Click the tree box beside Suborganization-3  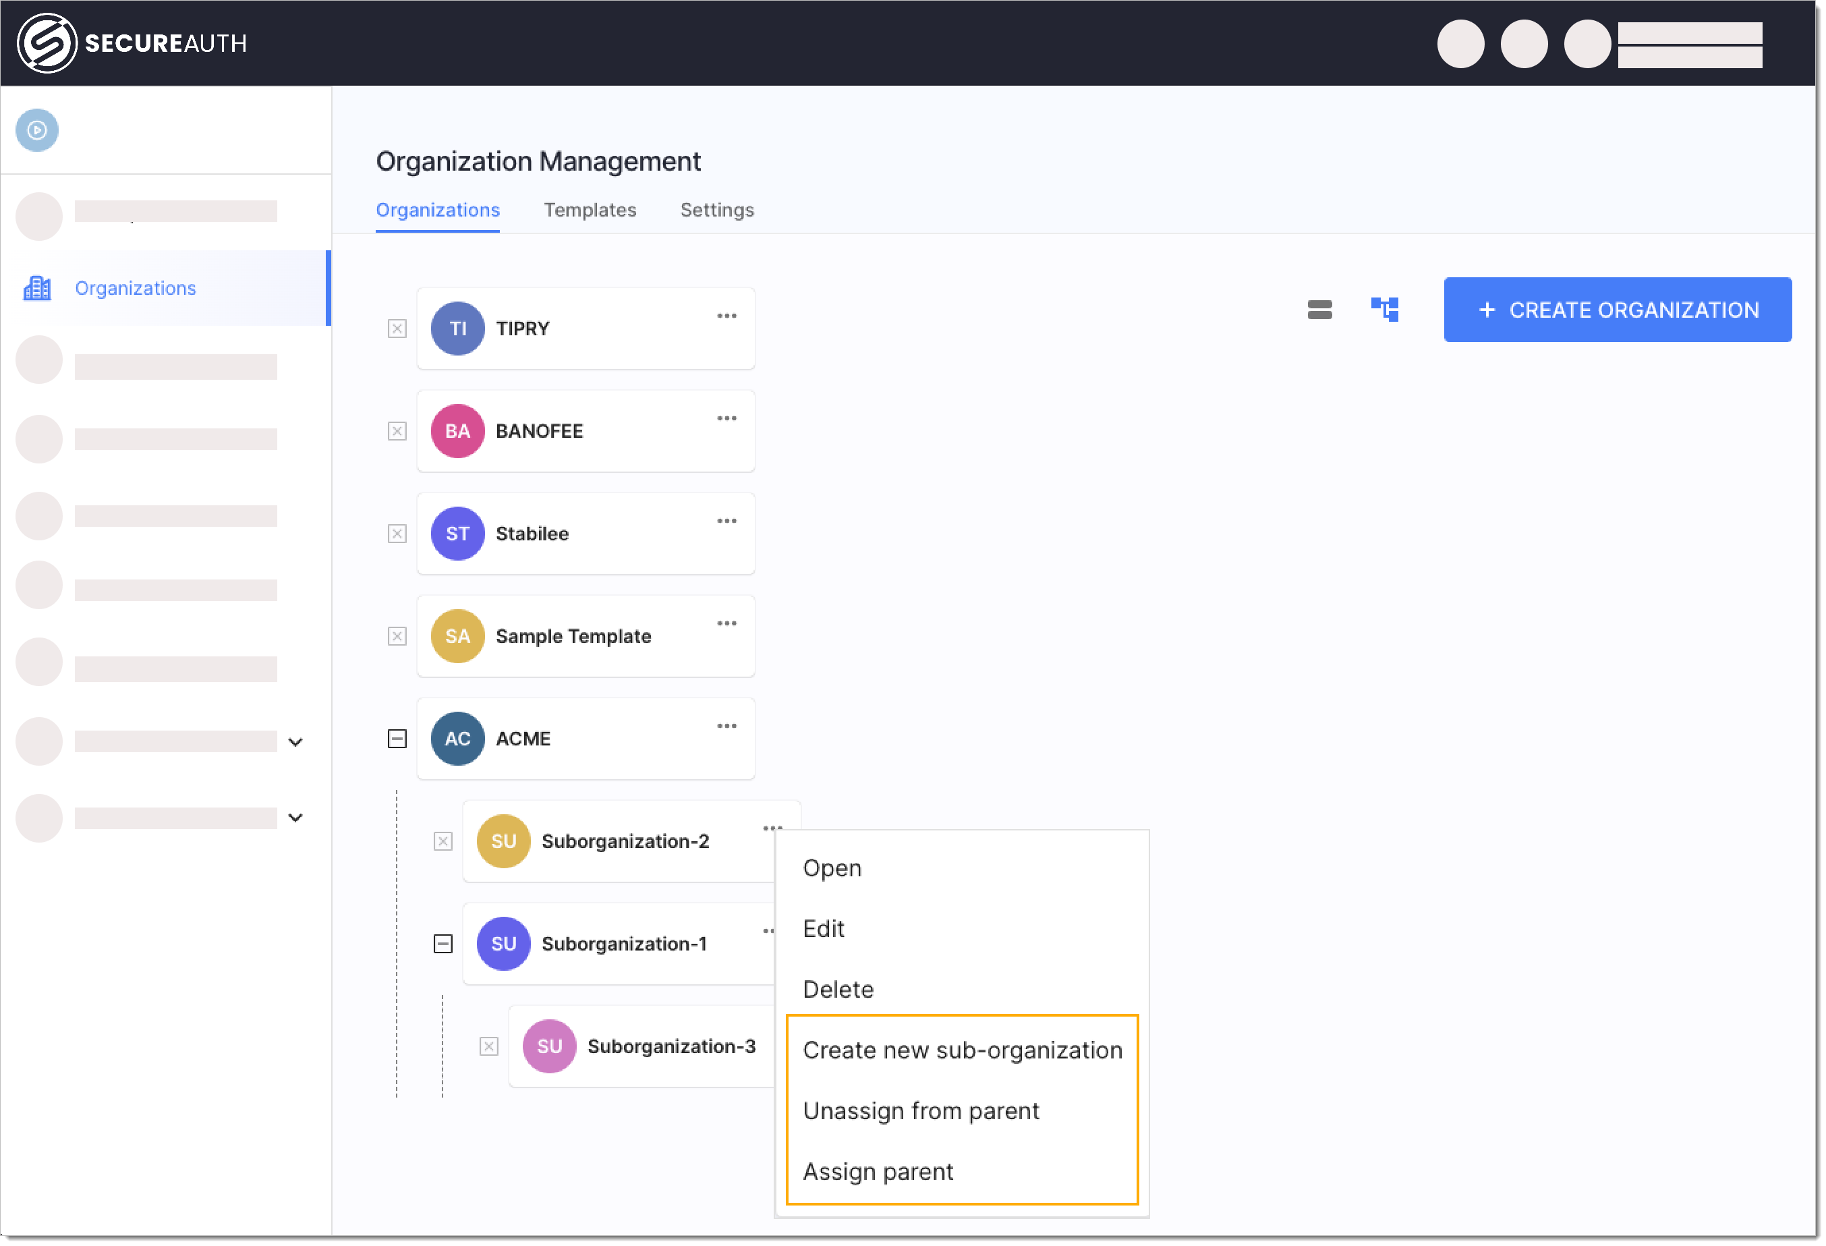tap(489, 1046)
